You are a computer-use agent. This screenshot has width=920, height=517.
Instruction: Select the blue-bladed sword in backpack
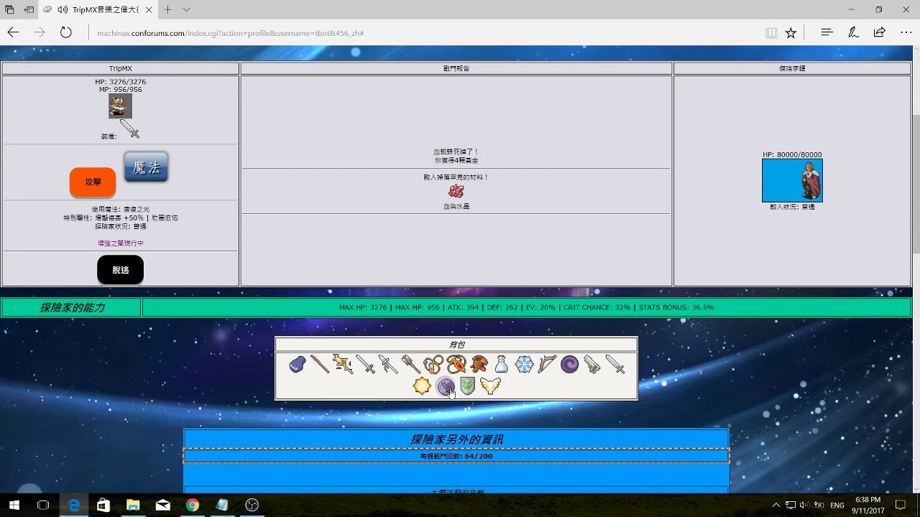pos(365,365)
